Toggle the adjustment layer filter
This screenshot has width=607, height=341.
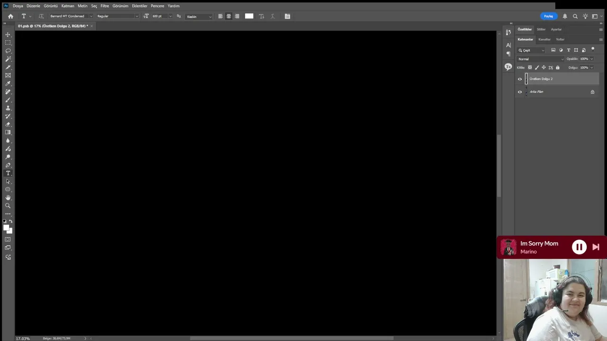point(561,50)
